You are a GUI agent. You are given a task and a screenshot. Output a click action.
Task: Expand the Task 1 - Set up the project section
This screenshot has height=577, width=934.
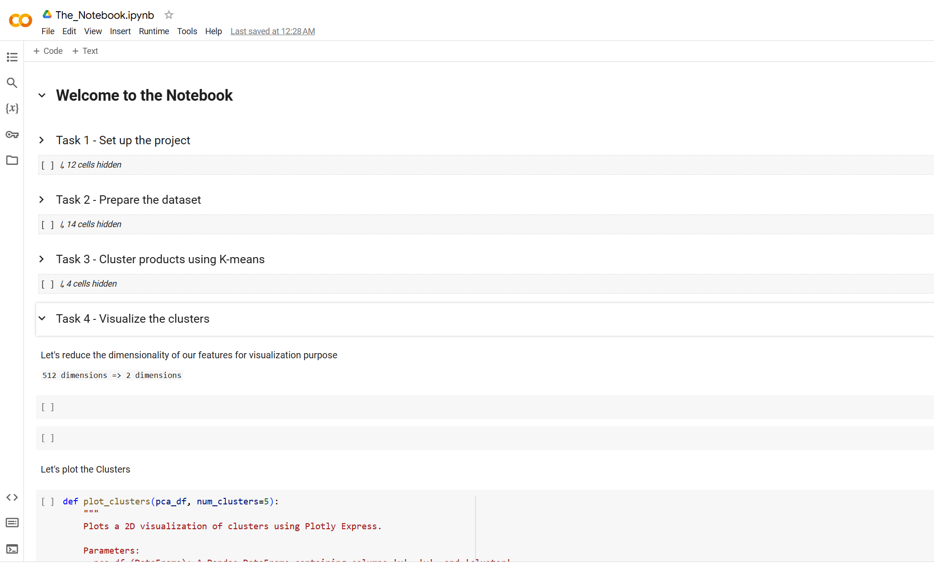[42, 141]
